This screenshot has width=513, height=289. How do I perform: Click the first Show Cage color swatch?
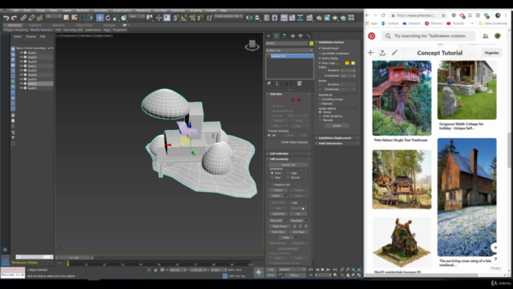pyautogui.click(x=347, y=63)
